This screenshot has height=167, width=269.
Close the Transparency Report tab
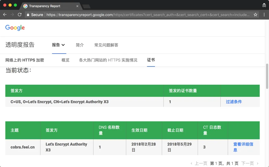click(x=77, y=6)
